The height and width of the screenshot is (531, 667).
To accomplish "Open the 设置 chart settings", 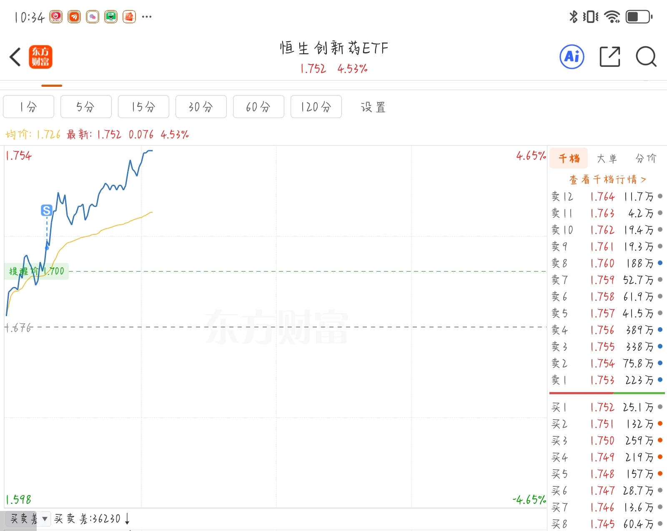I will tap(373, 107).
